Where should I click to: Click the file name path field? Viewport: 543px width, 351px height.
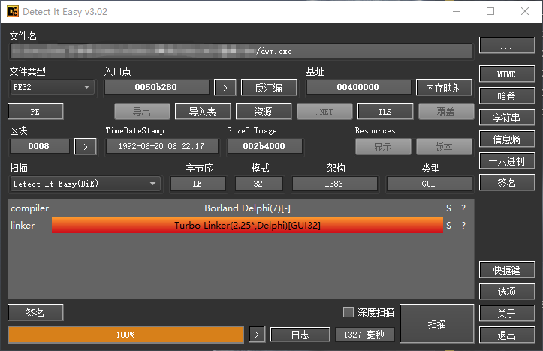click(x=241, y=51)
